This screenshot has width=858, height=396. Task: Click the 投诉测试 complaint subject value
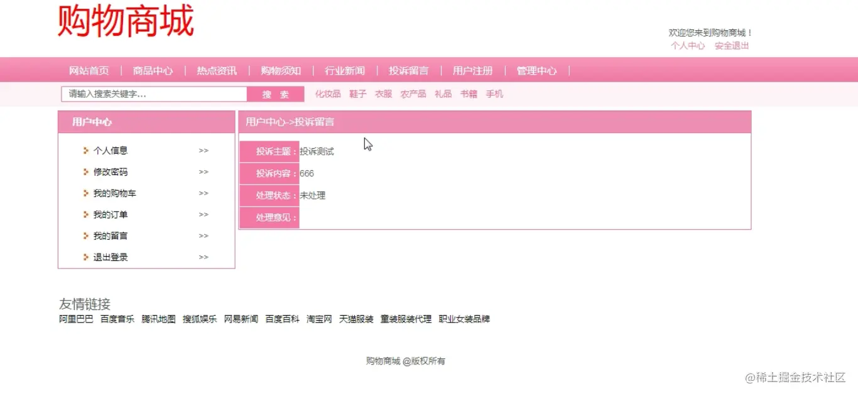coord(317,152)
